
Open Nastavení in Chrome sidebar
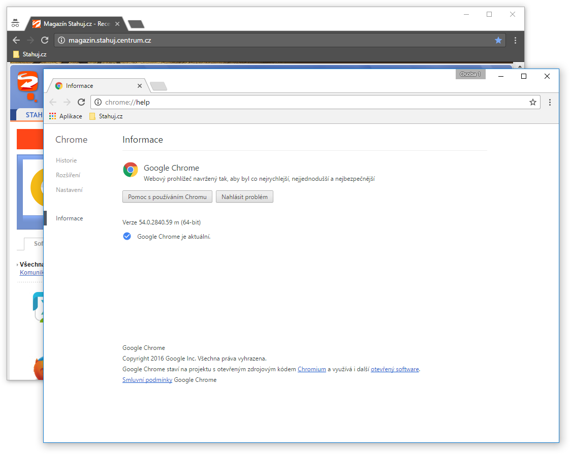[x=69, y=190]
